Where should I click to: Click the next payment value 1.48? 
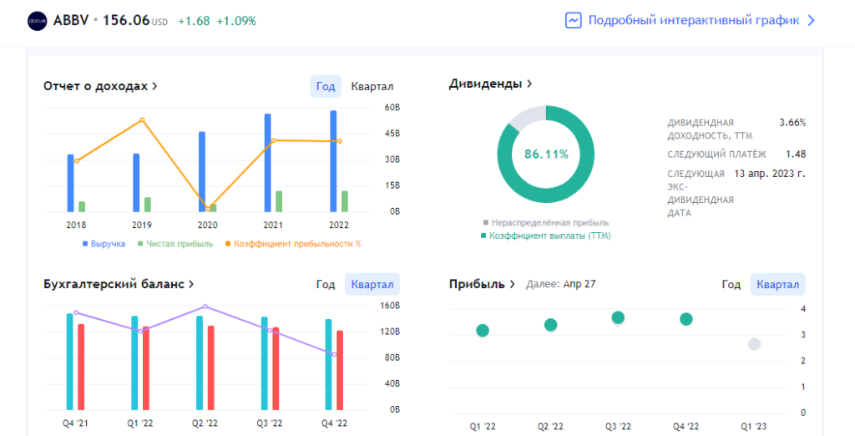(796, 155)
